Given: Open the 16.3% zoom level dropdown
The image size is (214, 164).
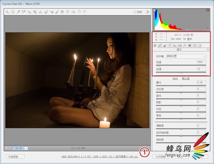Looking at the screenshot, I should (26, 148).
